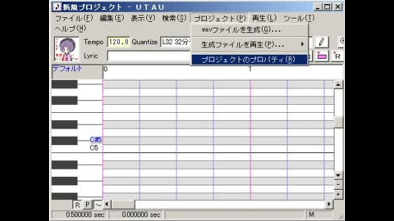This screenshot has width=394, height=221.
Task: Click the Tempo 120.0 field
Action: click(x=119, y=42)
